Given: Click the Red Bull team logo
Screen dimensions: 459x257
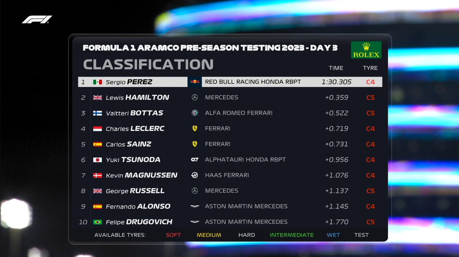Looking at the screenshot, I should (195, 82).
